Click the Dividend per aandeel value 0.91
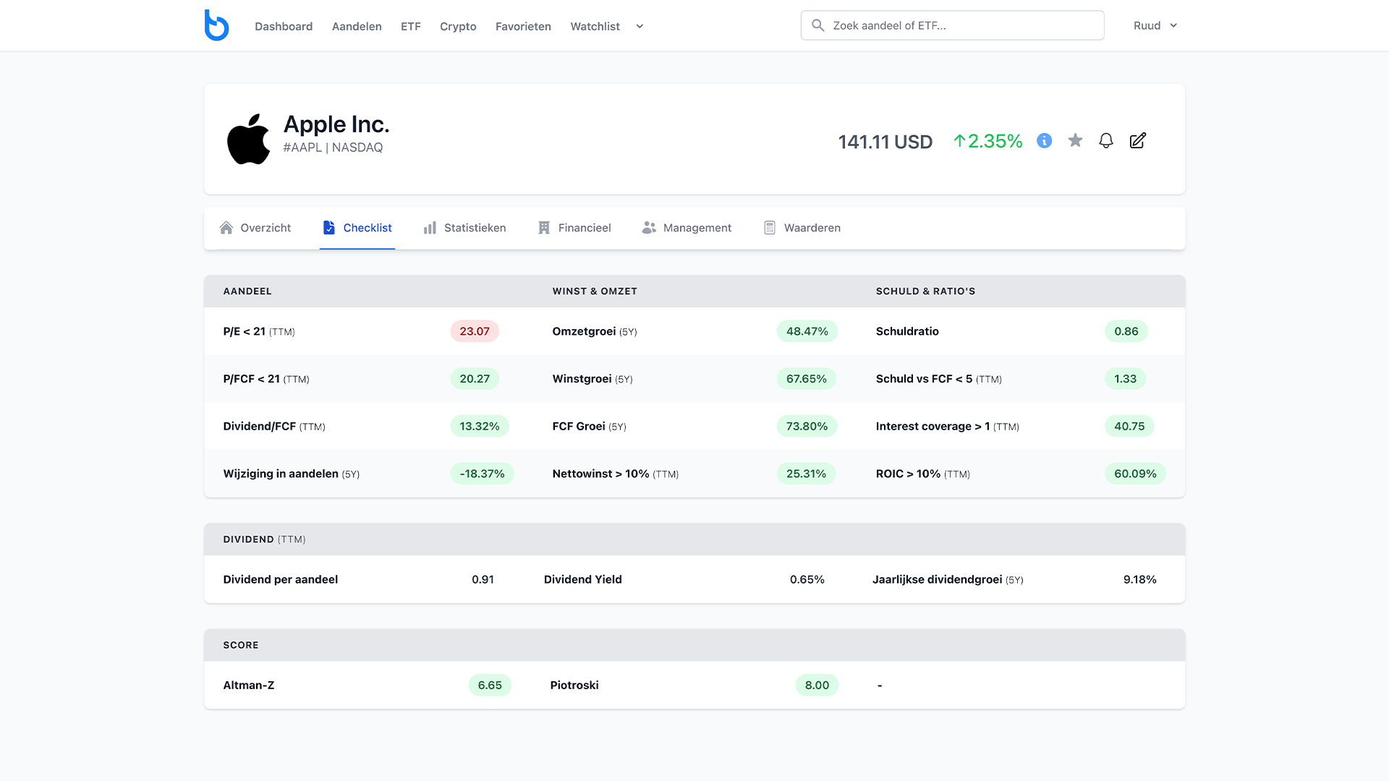 click(483, 579)
